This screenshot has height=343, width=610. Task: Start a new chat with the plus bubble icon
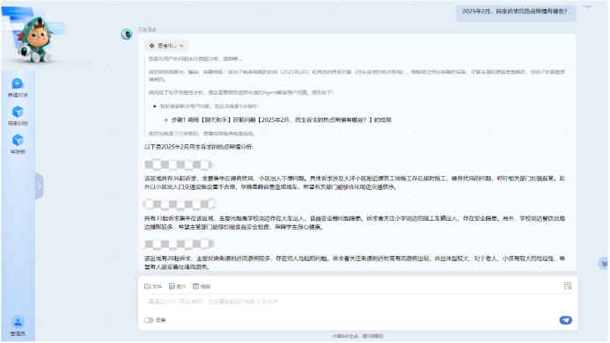coord(18,84)
